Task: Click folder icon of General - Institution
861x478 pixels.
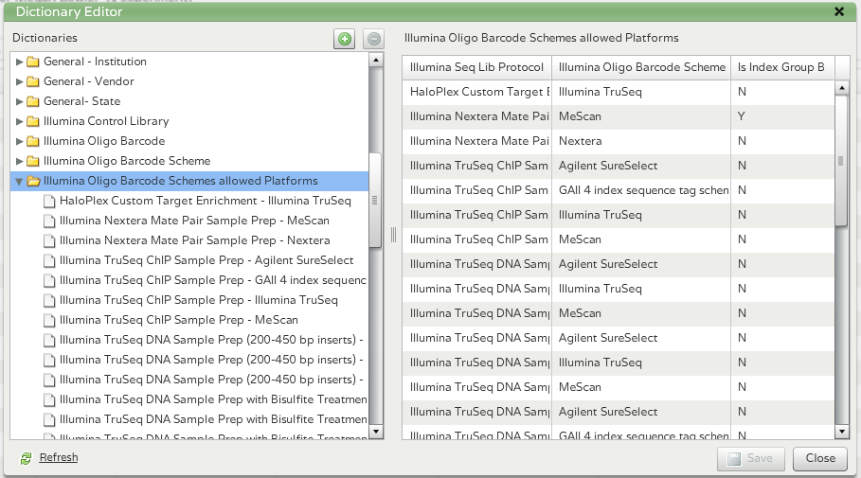Action: (x=33, y=62)
